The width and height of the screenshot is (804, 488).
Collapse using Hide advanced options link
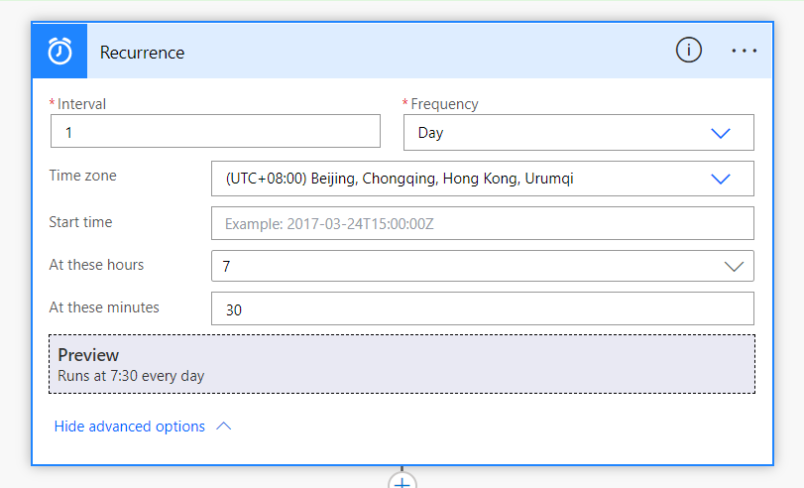click(x=130, y=427)
